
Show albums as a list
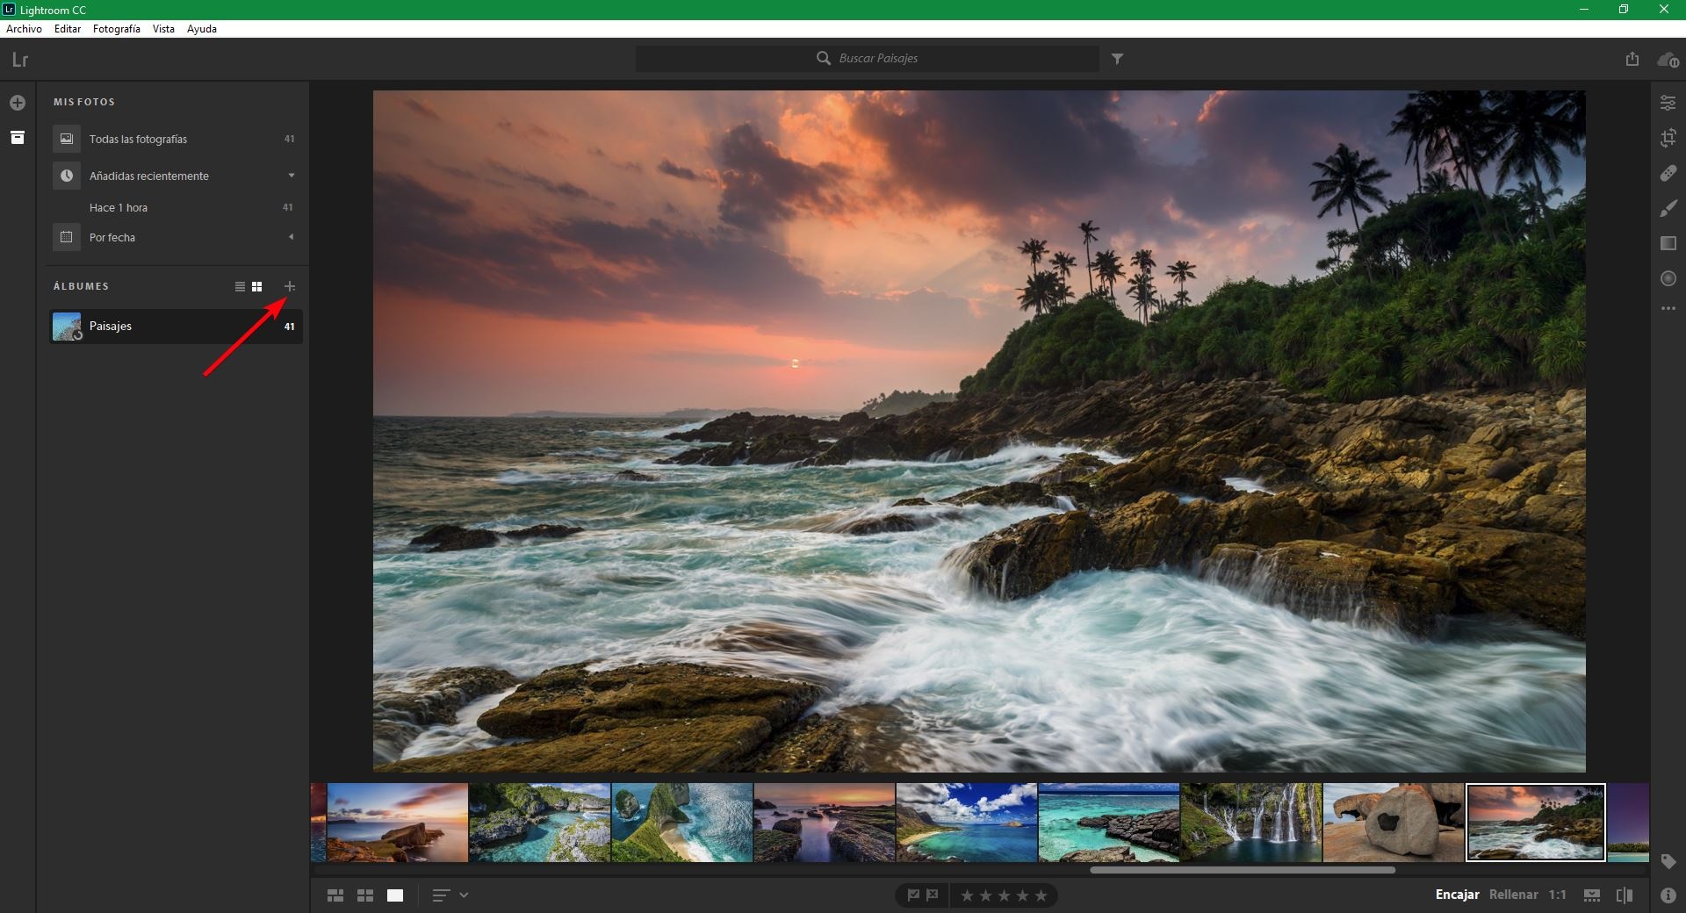point(240,286)
